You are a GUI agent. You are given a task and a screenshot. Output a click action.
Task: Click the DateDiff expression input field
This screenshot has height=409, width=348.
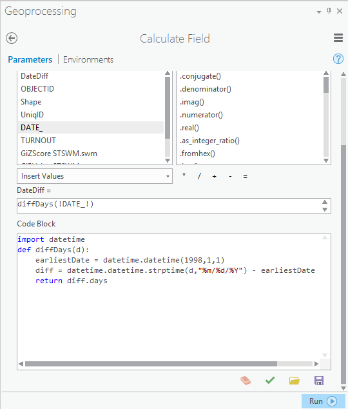click(x=174, y=206)
